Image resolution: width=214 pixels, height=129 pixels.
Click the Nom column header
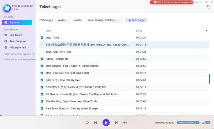point(49,31)
